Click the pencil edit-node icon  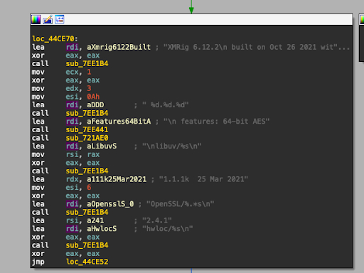(x=48, y=19)
